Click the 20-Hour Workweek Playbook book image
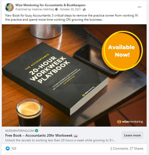 pyautogui.click(x=55, y=78)
